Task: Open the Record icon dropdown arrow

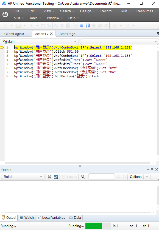Action: click(121, 25)
